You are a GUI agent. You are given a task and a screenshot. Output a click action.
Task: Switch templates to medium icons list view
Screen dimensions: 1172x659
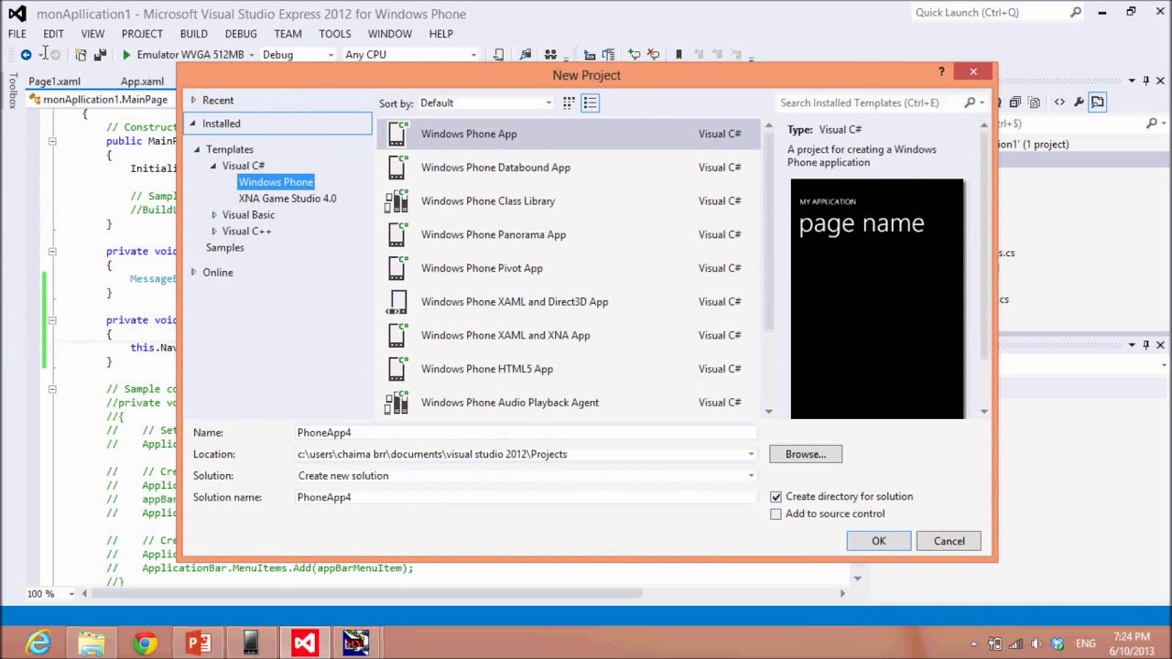590,103
